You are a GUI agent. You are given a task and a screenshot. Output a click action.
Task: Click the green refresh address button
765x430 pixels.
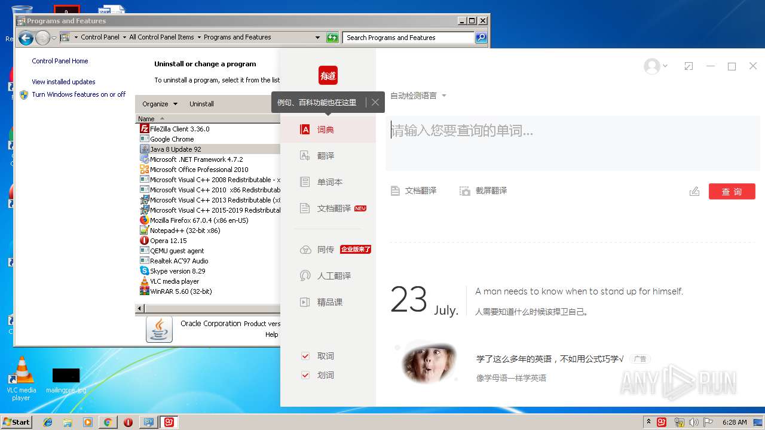point(332,38)
